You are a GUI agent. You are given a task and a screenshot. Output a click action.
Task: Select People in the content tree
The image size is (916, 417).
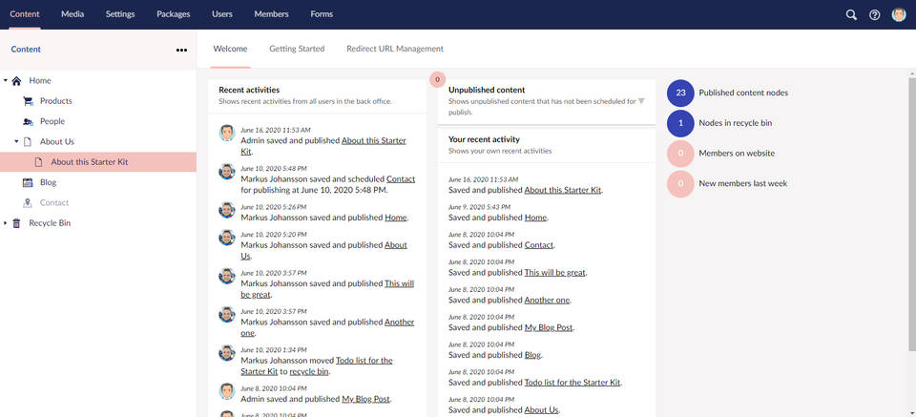pyautogui.click(x=52, y=121)
